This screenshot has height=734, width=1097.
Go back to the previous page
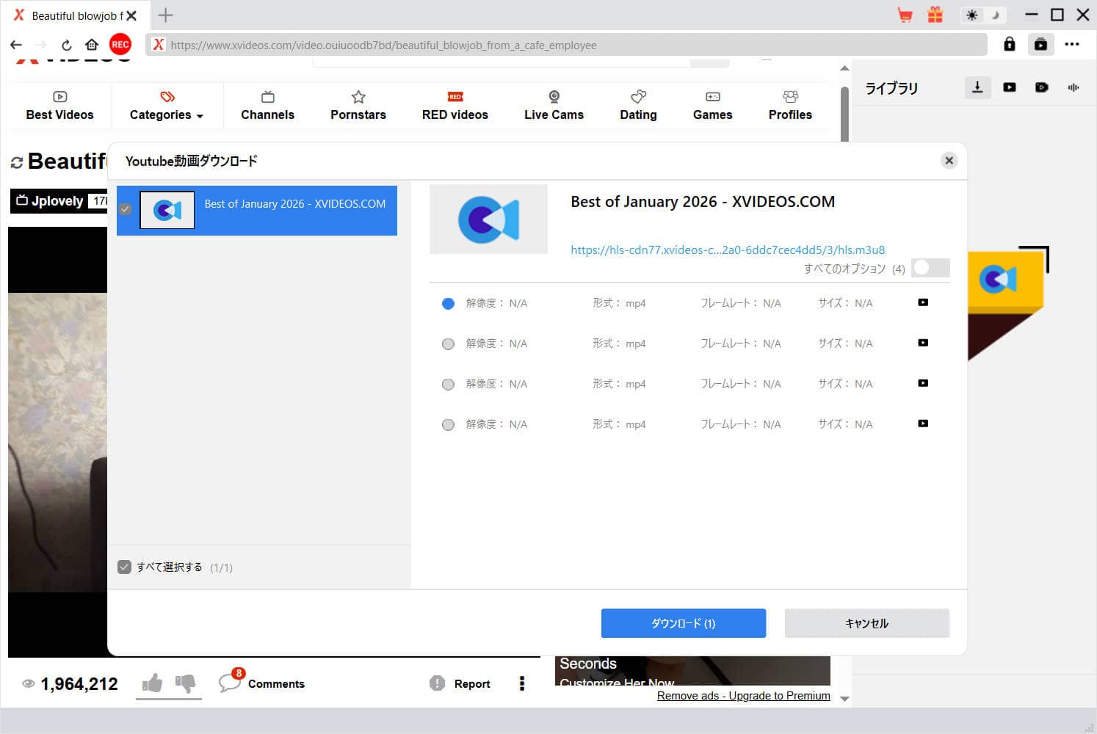(16, 45)
